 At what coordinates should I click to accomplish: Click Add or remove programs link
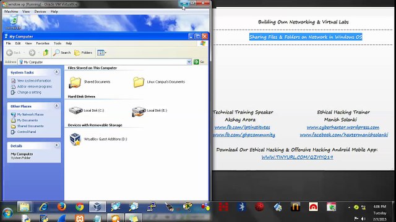point(35,86)
